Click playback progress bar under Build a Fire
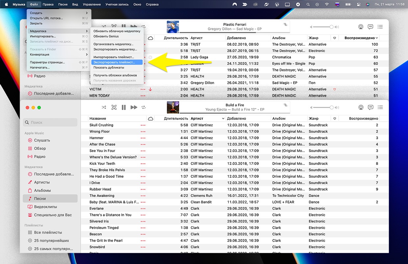 pyautogui.click(x=235, y=113)
